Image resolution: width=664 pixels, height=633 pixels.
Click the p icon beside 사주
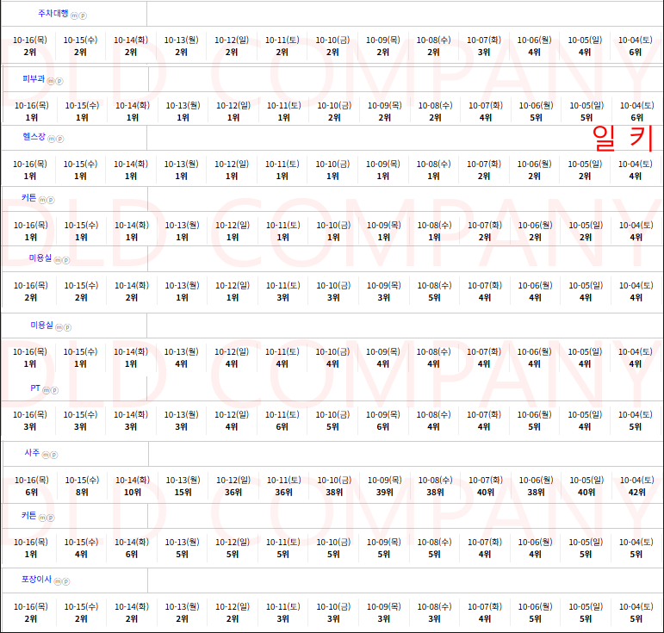click(54, 456)
